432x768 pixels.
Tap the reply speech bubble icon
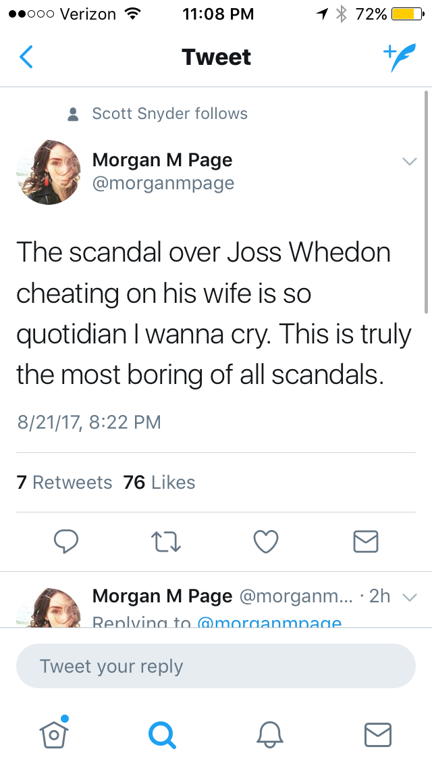click(x=65, y=542)
